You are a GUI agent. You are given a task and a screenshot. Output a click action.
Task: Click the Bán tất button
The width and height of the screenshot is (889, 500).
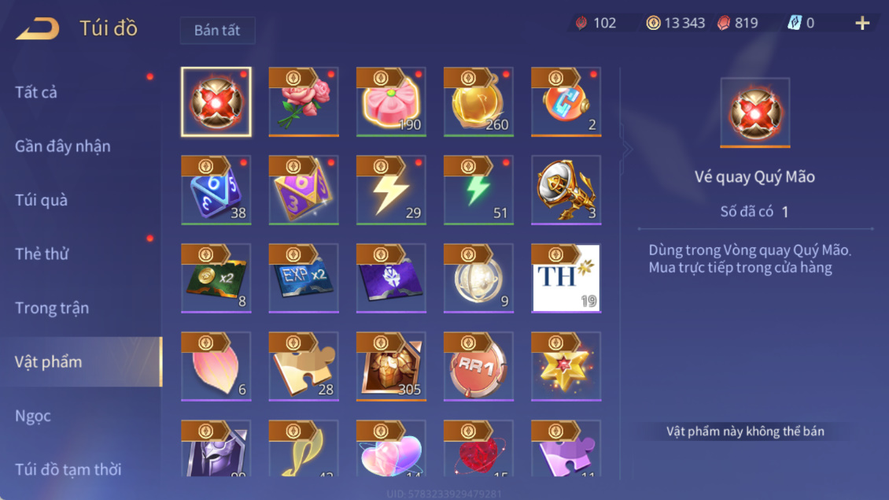click(x=217, y=30)
